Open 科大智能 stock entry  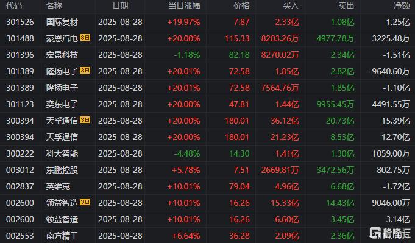coord(62,153)
